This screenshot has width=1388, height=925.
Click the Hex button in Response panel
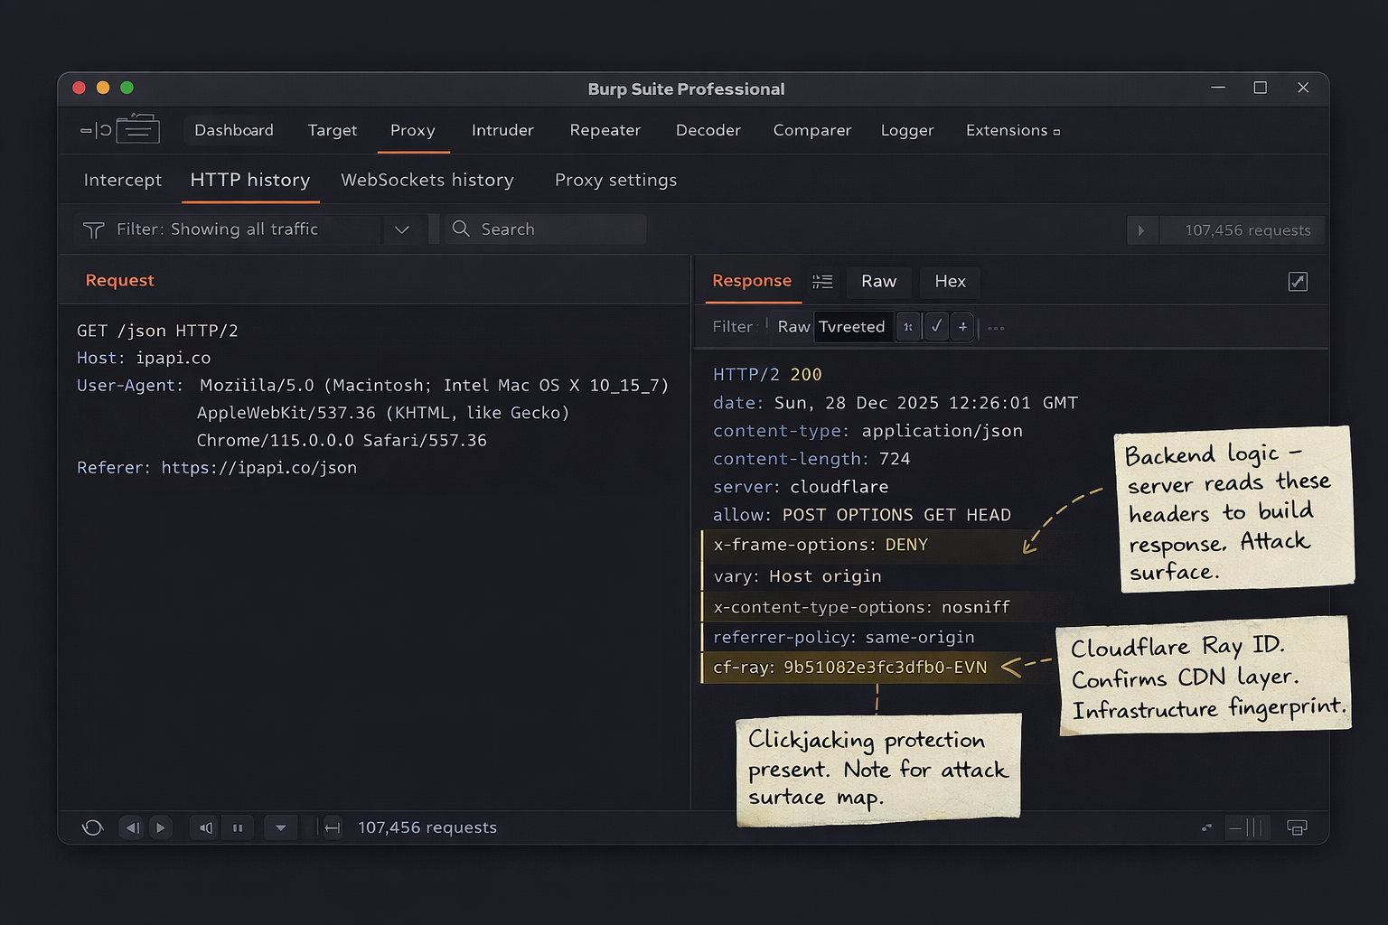pos(950,282)
